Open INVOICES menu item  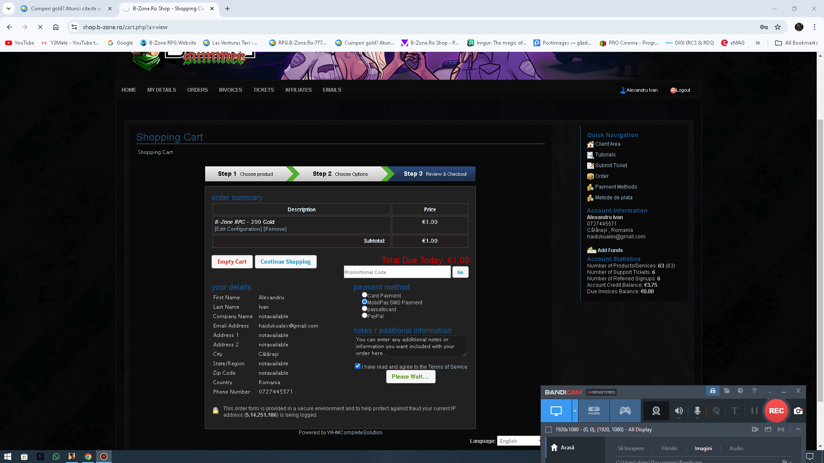[230, 90]
